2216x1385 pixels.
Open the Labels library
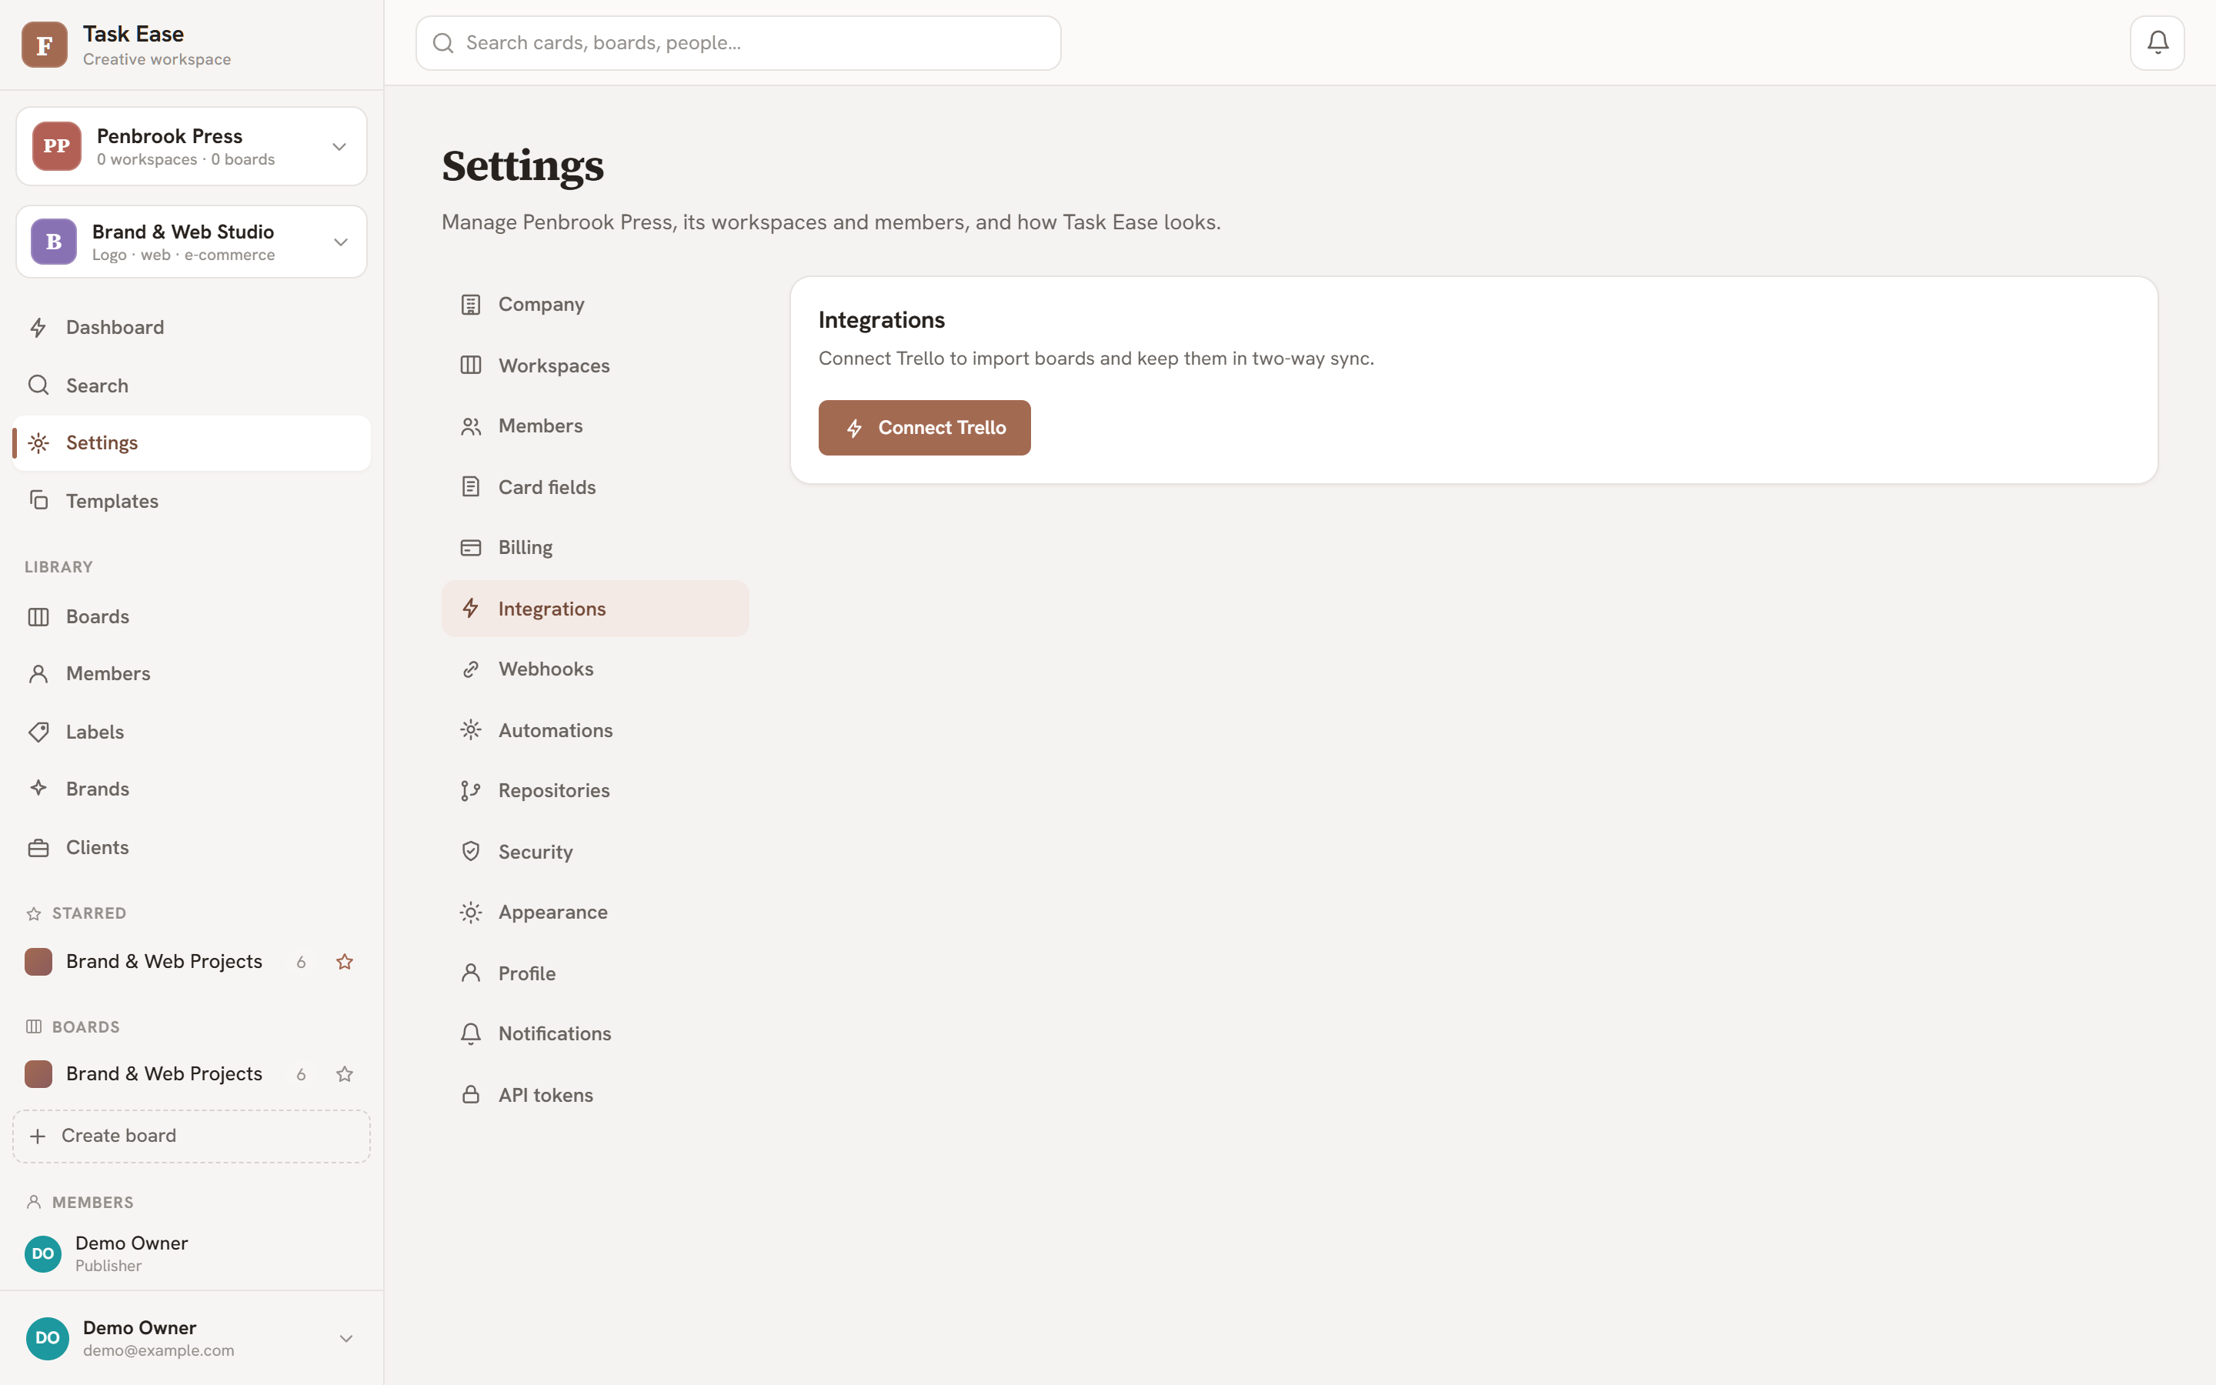[192, 731]
